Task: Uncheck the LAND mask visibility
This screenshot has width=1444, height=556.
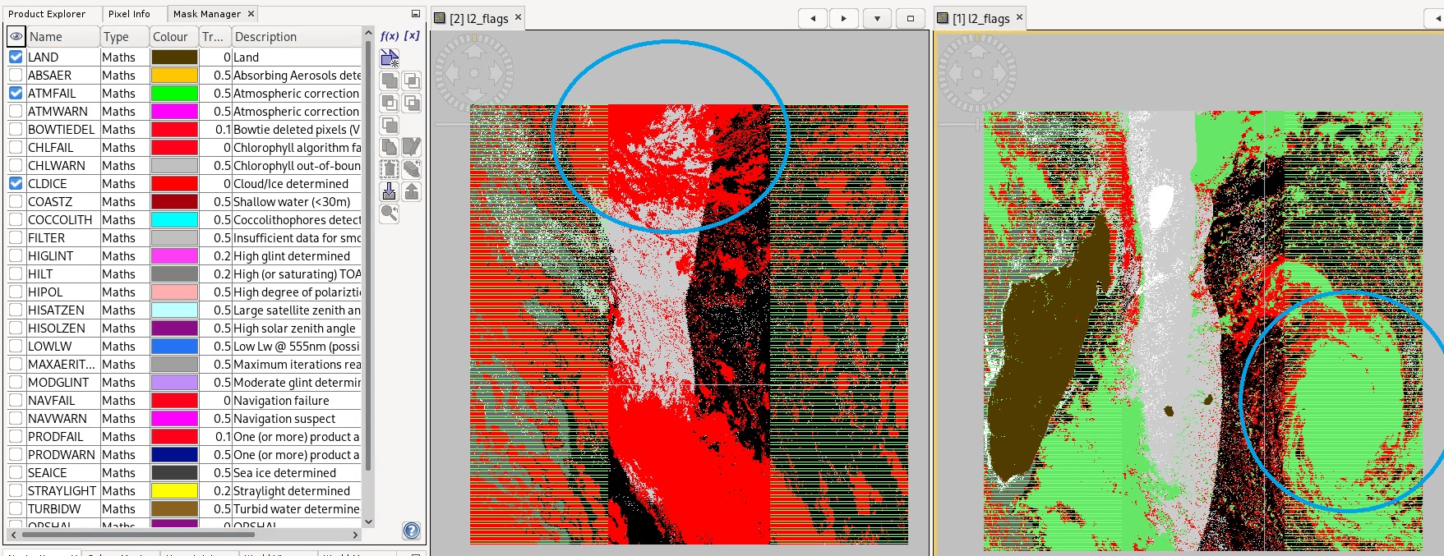Action: pyautogui.click(x=16, y=57)
